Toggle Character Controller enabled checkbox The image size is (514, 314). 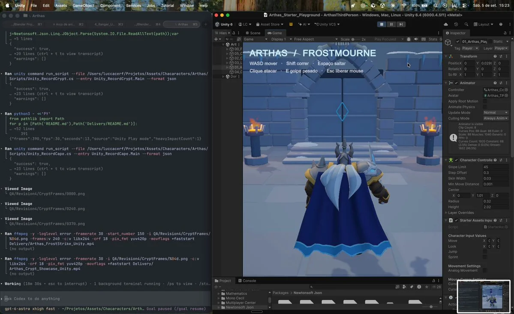coord(456,160)
